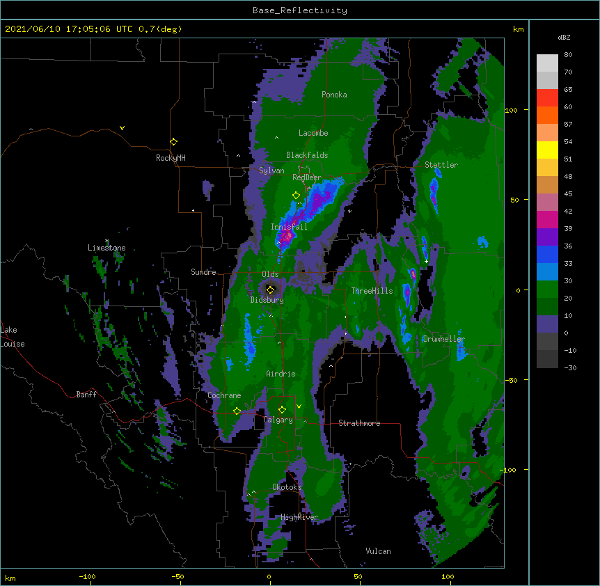This screenshot has height=586, width=600.
Task: Select the dBZ legend heading
Action: point(564,37)
